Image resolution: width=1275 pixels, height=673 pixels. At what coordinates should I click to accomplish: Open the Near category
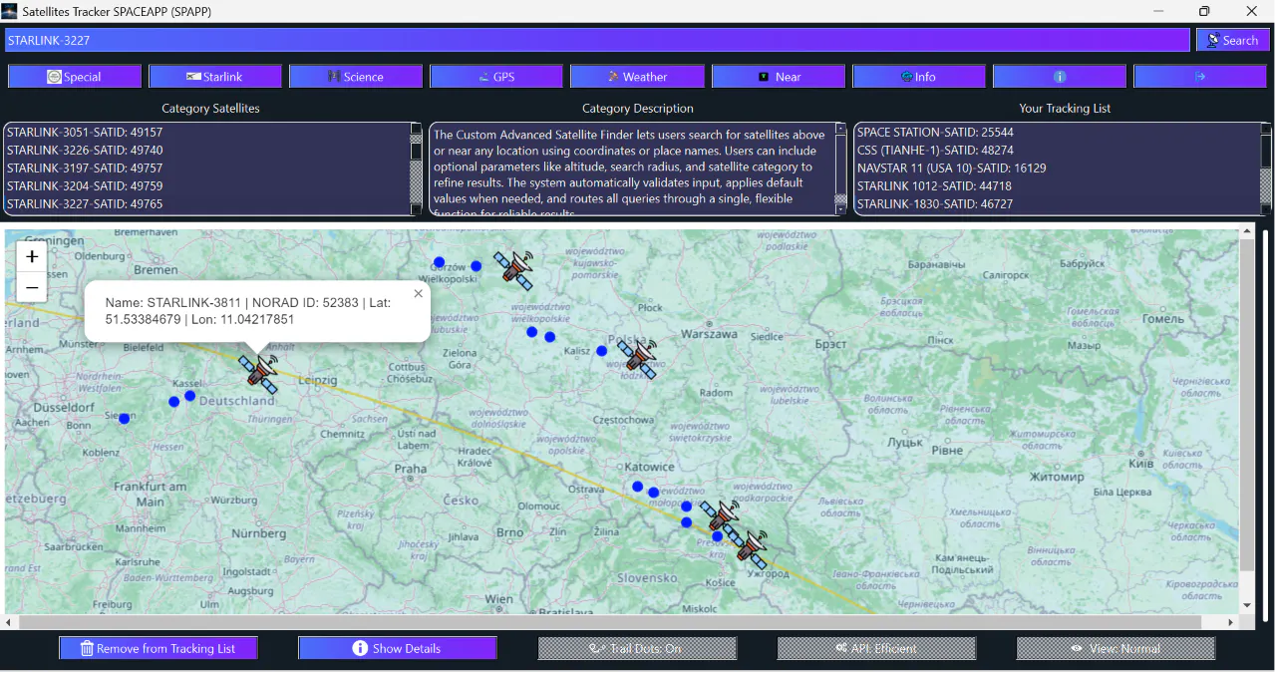click(779, 77)
